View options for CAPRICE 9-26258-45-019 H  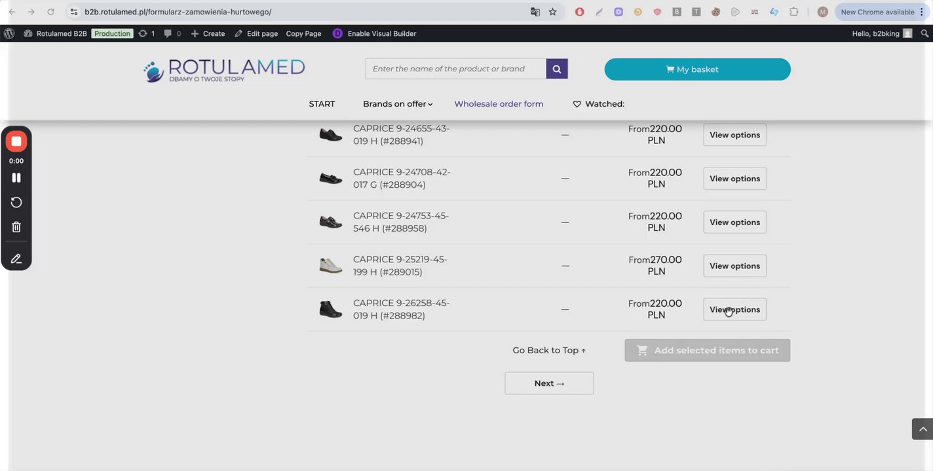(734, 309)
